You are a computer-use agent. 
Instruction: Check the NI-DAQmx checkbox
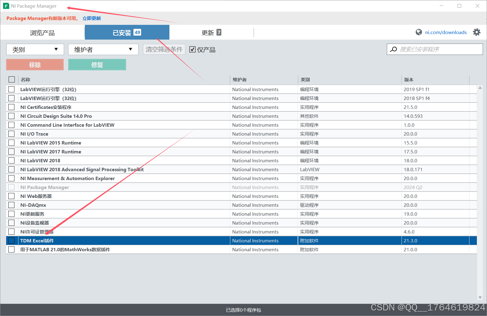coord(11,205)
